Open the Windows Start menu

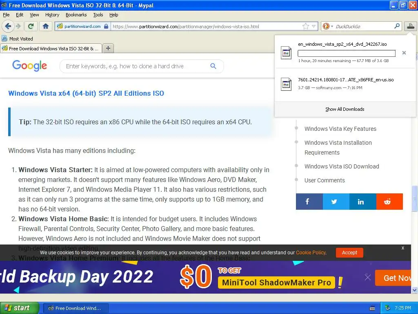[x=20, y=308]
